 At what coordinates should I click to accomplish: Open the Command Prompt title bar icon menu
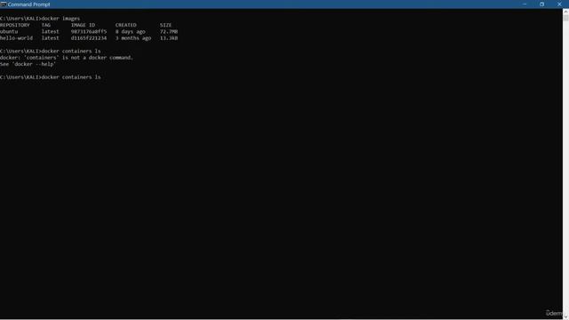point(4,4)
